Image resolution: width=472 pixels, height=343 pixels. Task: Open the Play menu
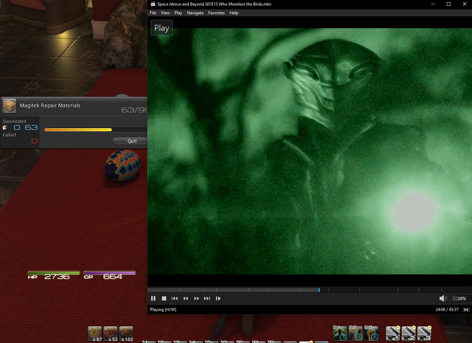pyautogui.click(x=178, y=13)
